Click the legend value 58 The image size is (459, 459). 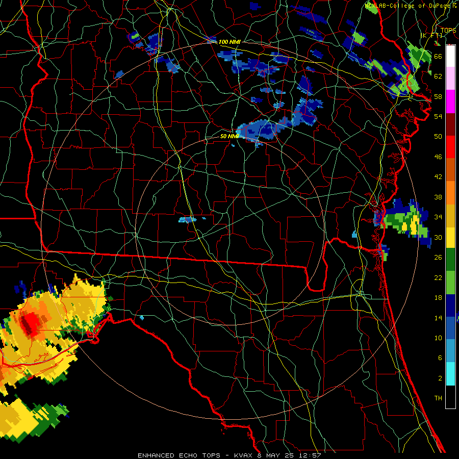[x=438, y=96]
